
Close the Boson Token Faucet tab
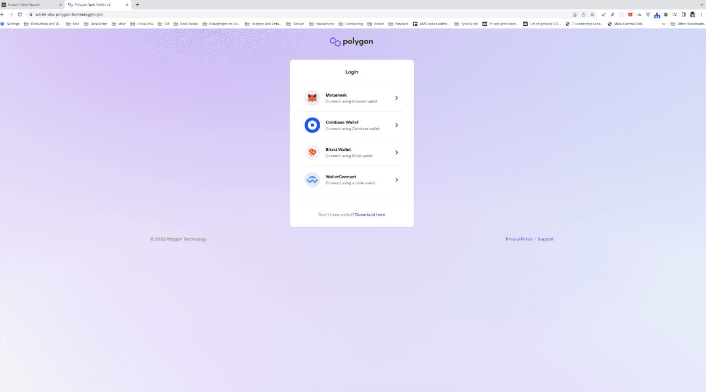[60, 4]
